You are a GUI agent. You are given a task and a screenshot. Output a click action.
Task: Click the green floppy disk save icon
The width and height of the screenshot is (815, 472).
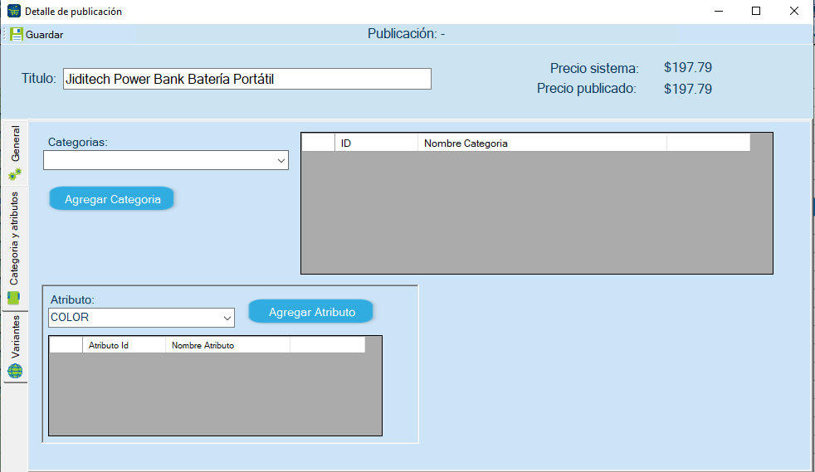tap(16, 34)
